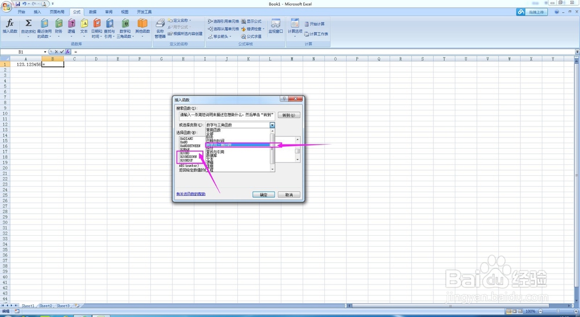Open Recently Used functions (最近使用的函数)
Image resolution: width=580 pixels, height=317 pixels.
click(44, 28)
